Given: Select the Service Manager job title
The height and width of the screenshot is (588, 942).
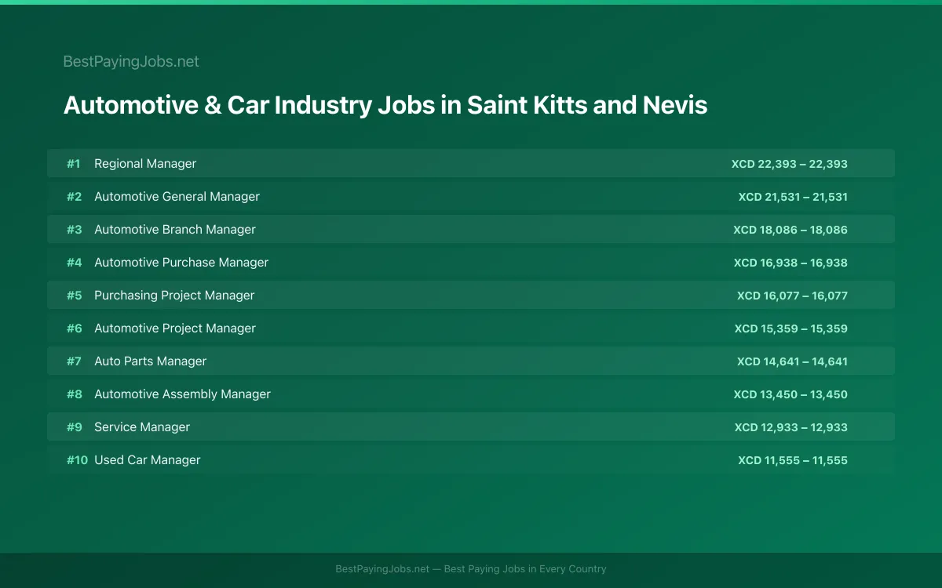Looking at the screenshot, I should tap(142, 427).
